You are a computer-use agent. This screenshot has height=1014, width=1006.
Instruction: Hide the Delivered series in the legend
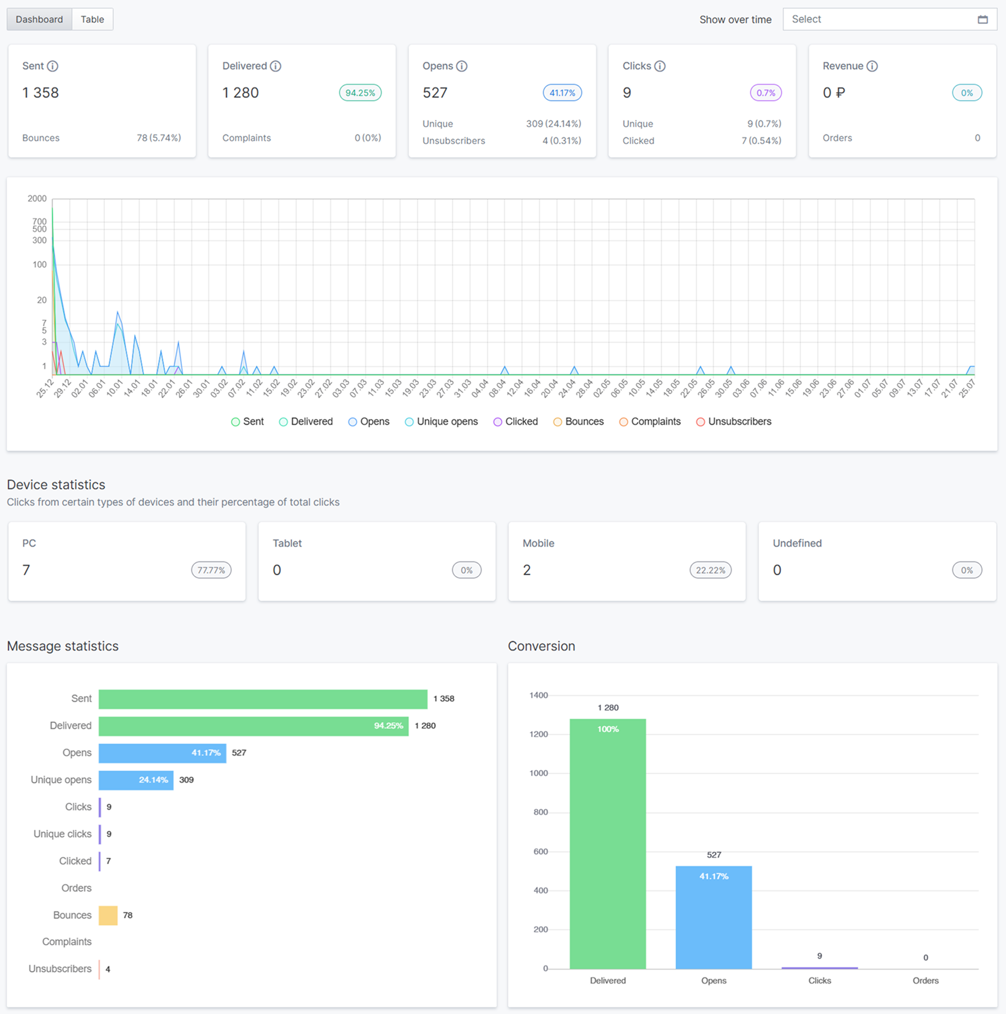[x=306, y=422]
